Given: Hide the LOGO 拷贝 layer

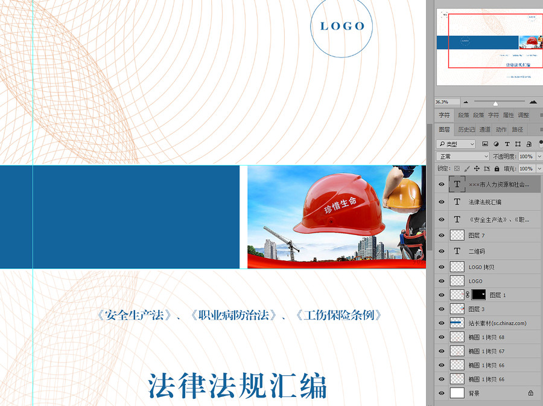Looking at the screenshot, I should (x=442, y=267).
